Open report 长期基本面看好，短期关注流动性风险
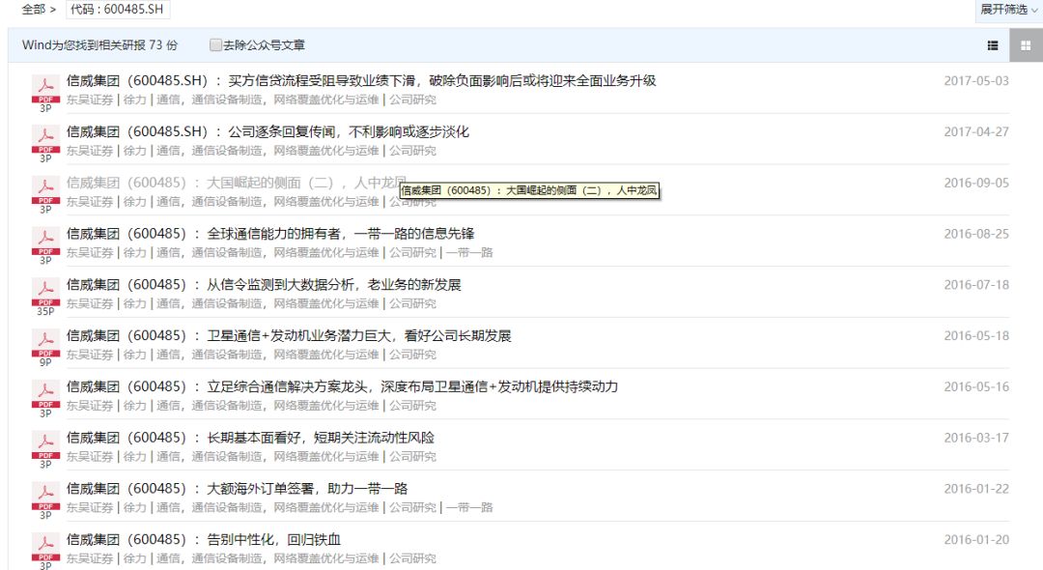The width and height of the screenshot is (1043, 570). (250, 438)
